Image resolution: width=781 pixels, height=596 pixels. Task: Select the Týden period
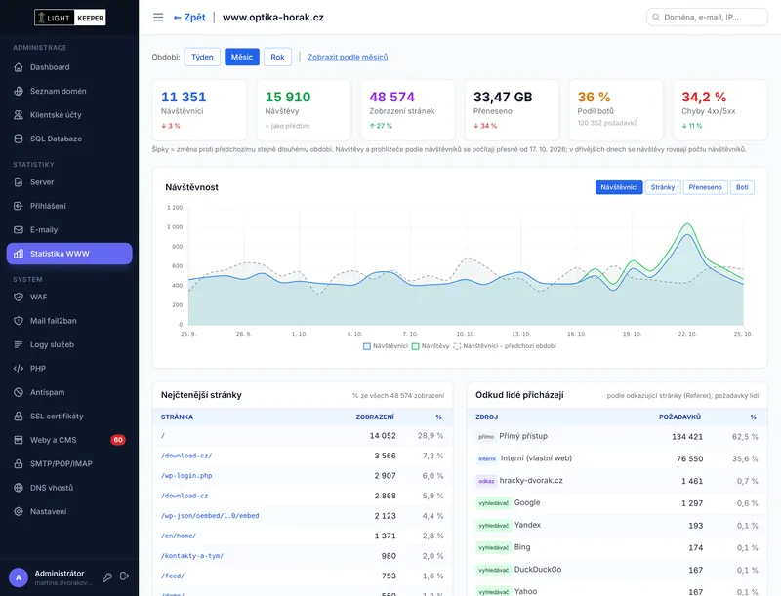click(202, 57)
